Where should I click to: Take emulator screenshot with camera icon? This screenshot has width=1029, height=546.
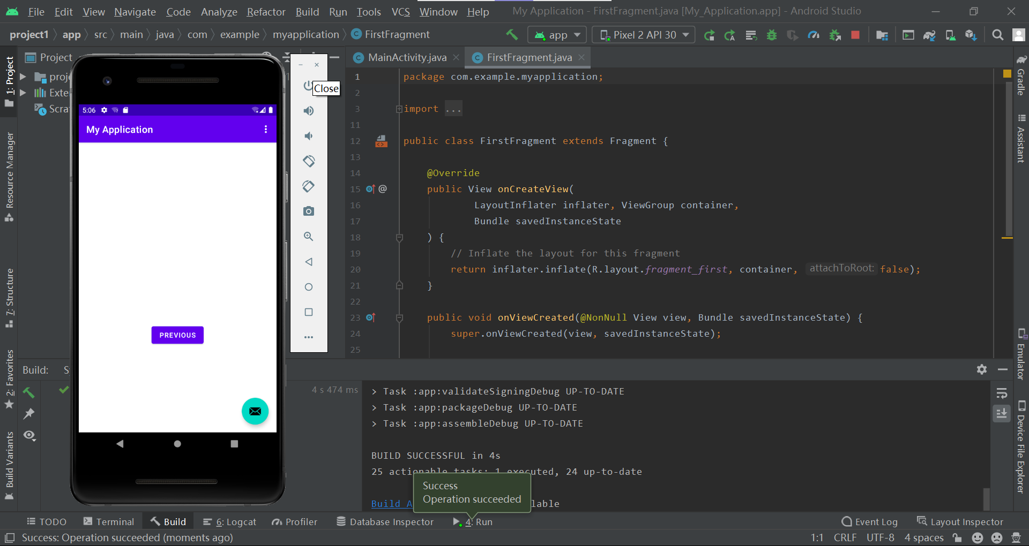(309, 211)
